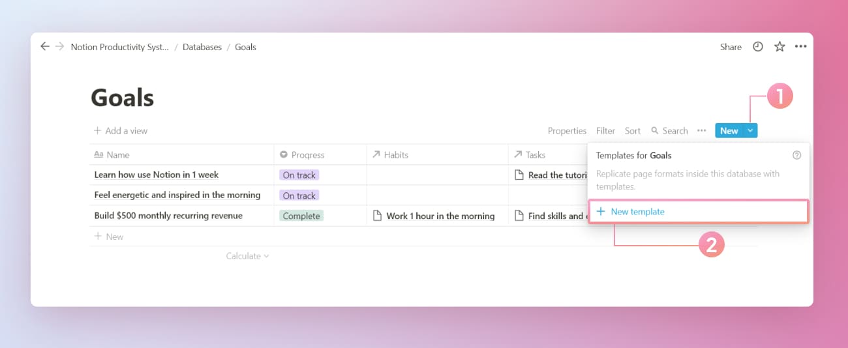Open the Properties menu

pyautogui.click(x=567, y=130)
